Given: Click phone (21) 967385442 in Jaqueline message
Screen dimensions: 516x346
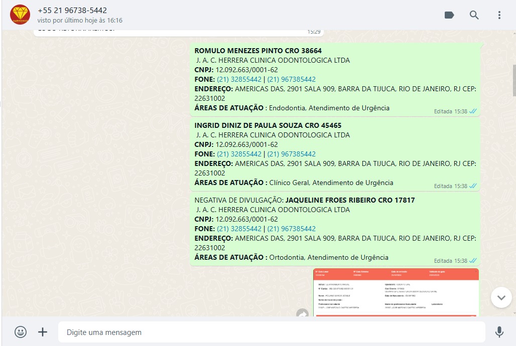Looking at the screenshot, I should [x=291, y=229].
